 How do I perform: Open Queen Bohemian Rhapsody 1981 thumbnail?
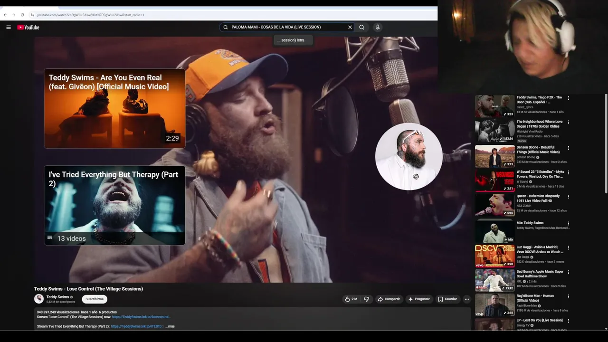tap(494, 205)
